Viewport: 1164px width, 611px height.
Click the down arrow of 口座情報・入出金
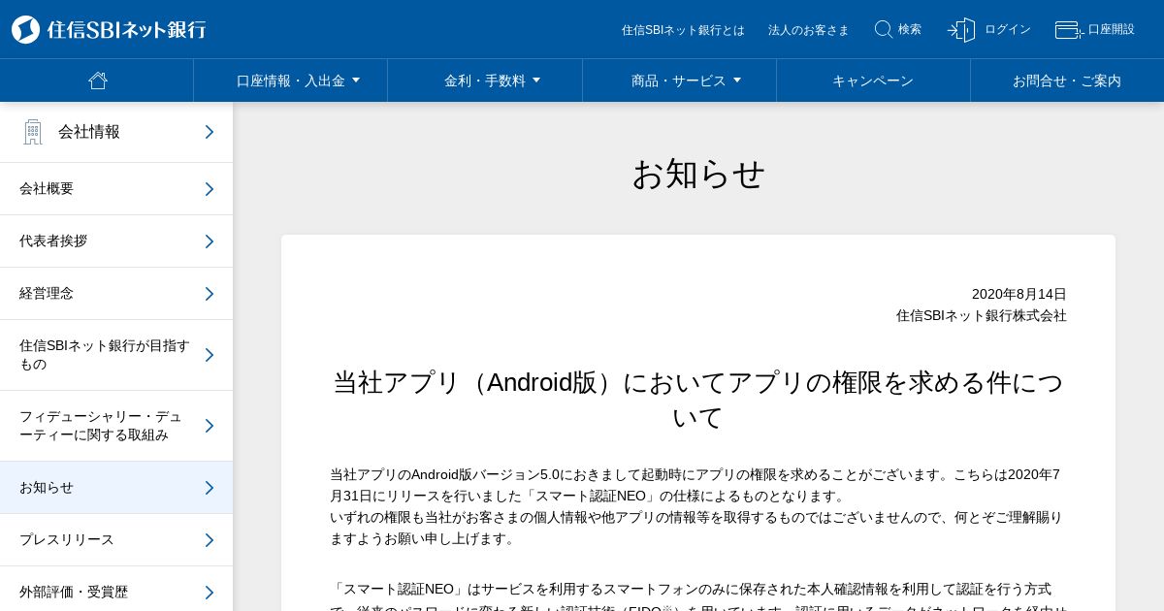point(356,80)
